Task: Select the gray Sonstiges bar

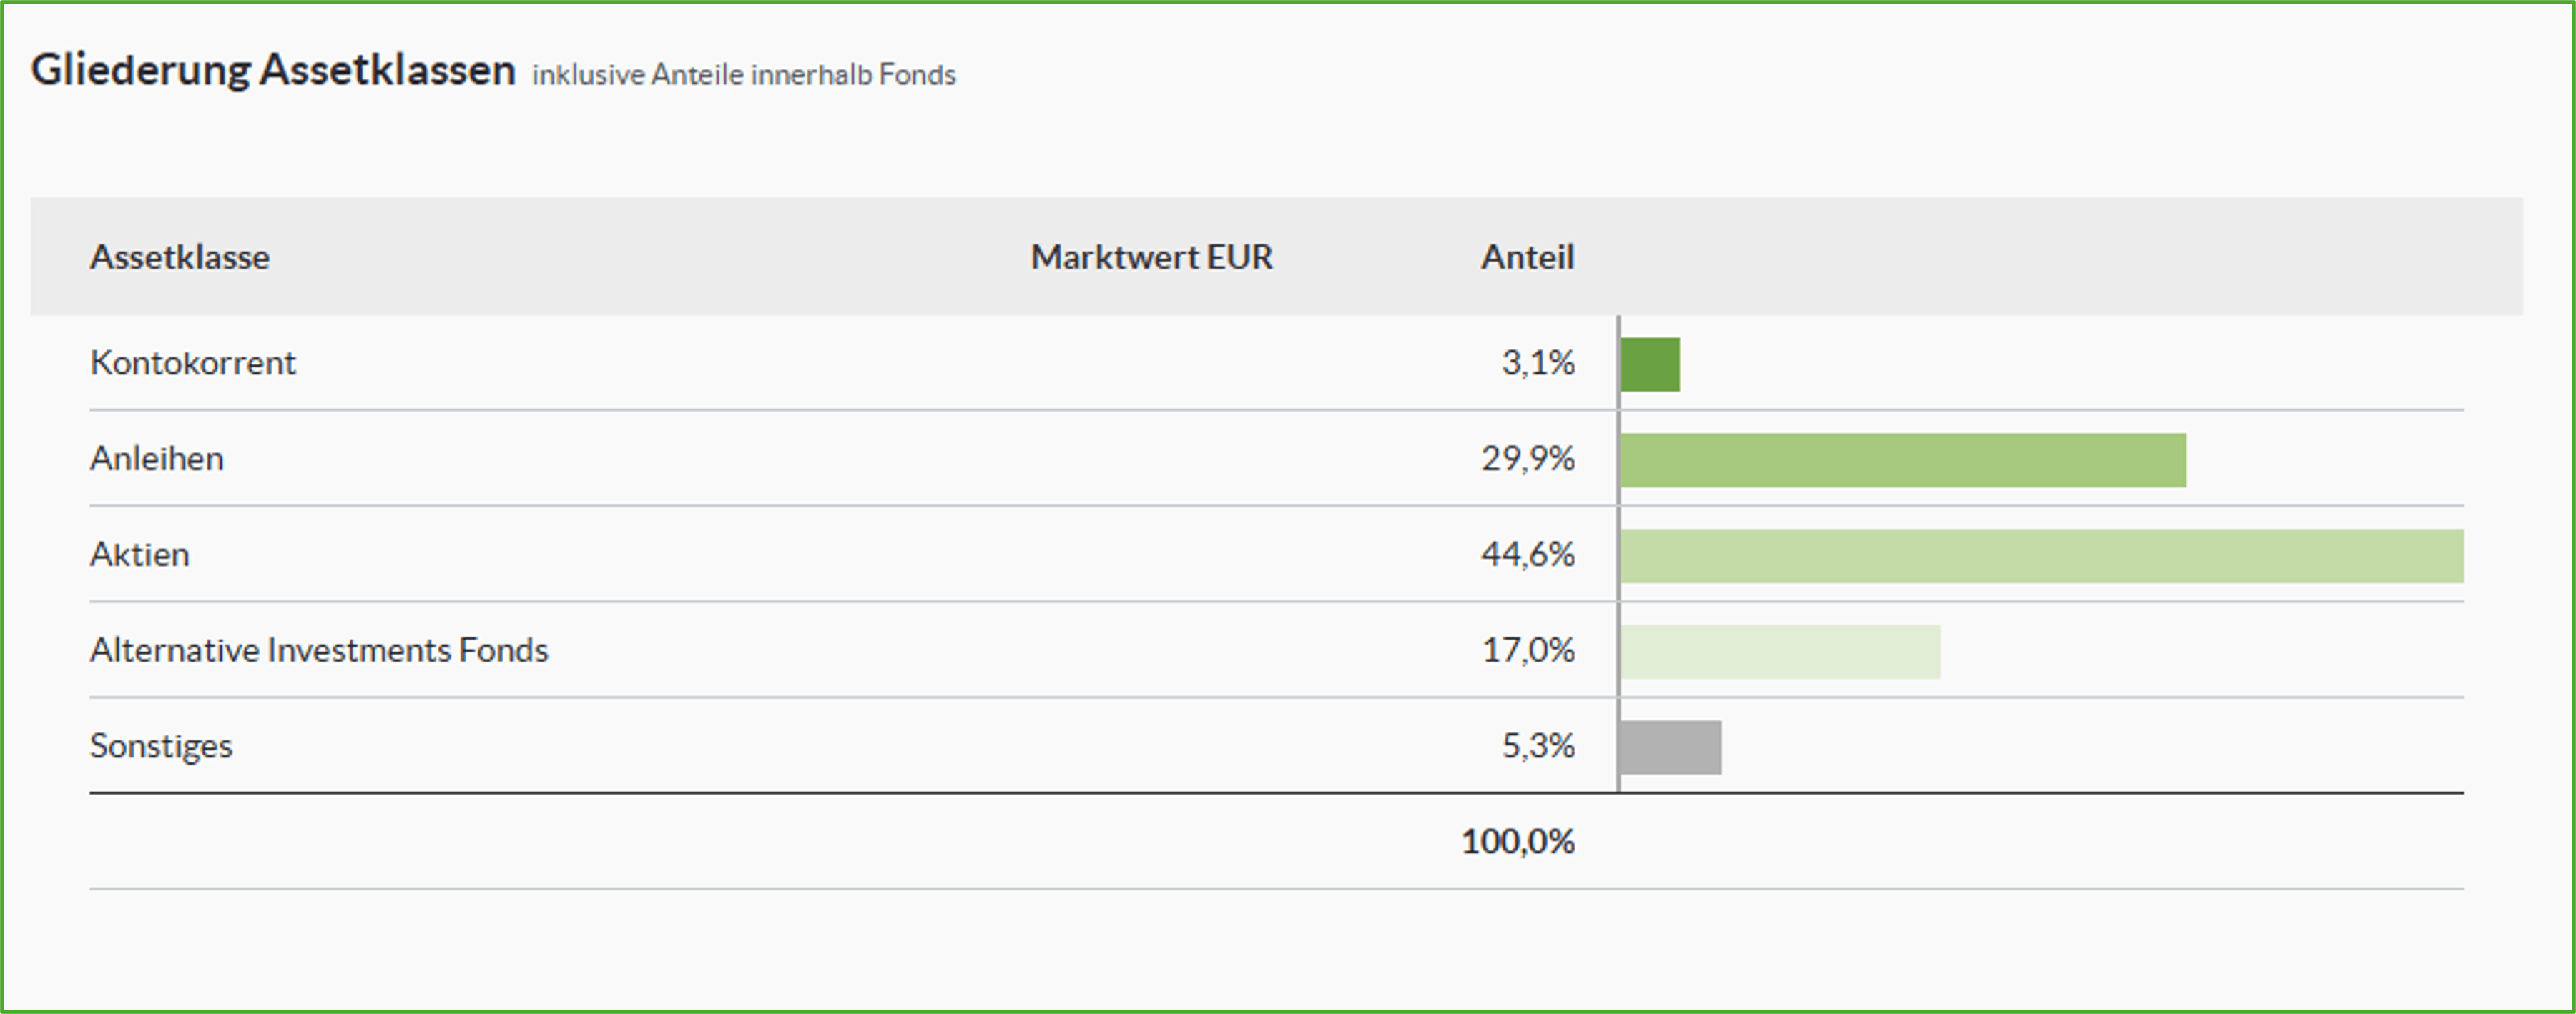Action: [x=1671, y=748]
